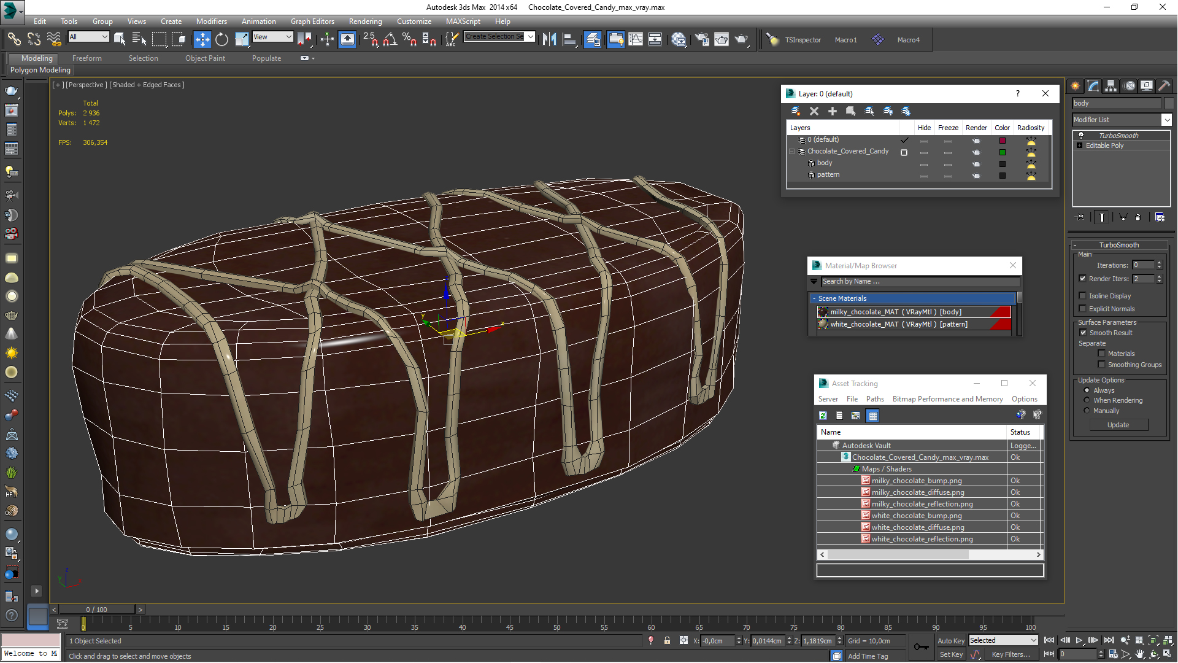
Task: Open the Motion command panel tab
Action: (1130, 86)
